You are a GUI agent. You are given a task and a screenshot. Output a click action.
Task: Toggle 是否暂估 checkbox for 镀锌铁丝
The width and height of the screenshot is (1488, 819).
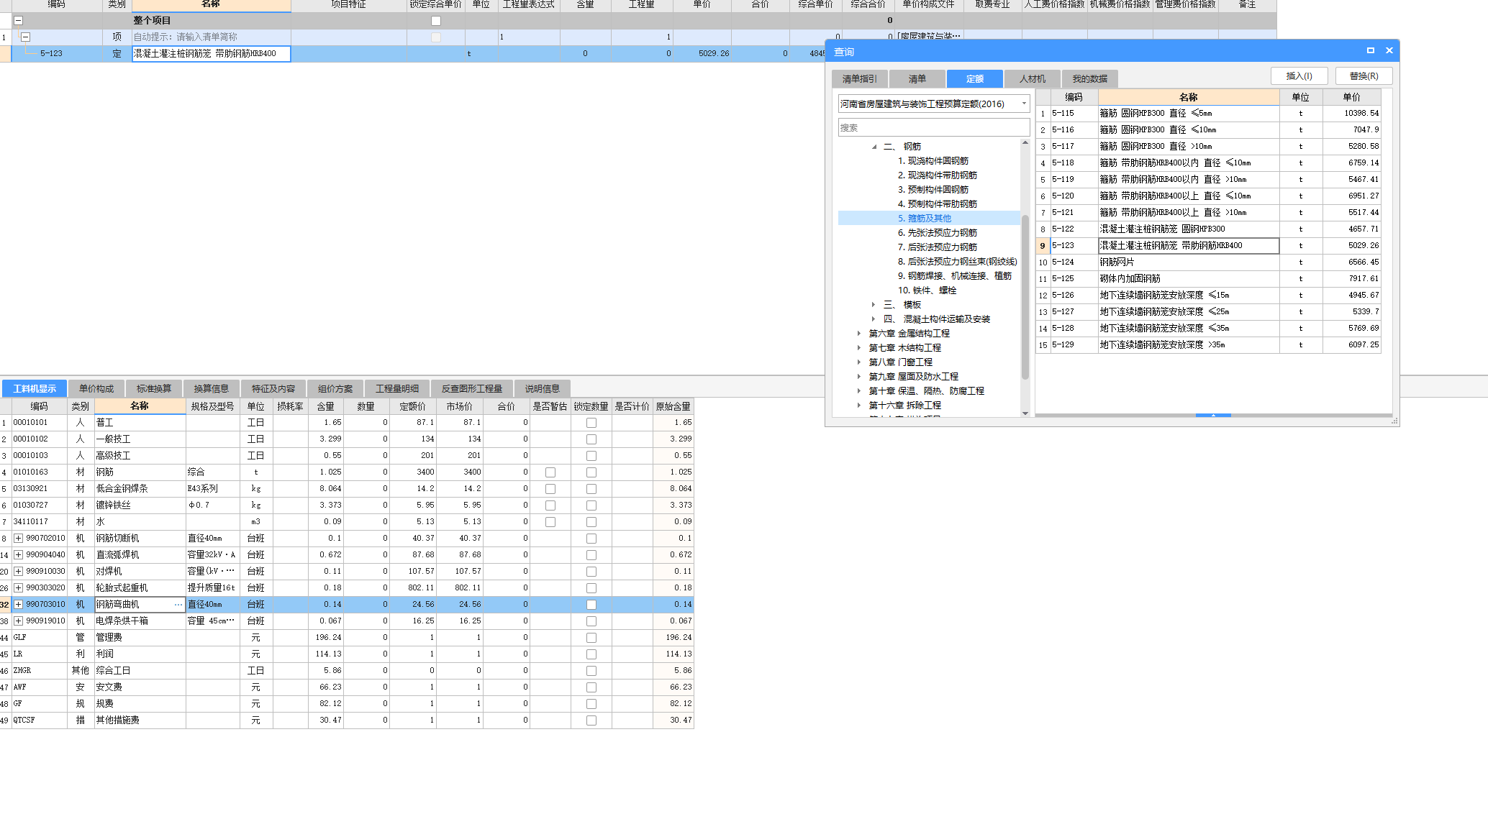pyautogui.click(x=550, y=505)
